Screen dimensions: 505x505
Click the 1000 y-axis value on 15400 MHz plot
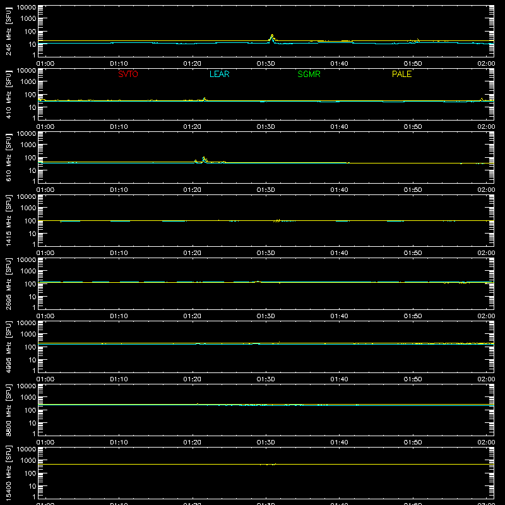(x=28, y=461)
